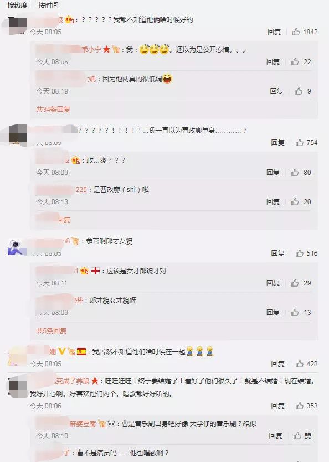Open the 变成了养鼠 user's profile name

(x=73, y=381)
